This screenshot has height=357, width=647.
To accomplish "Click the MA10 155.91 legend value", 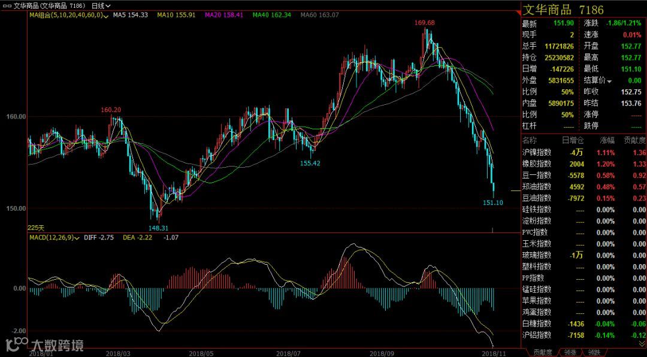I will (176, 15).
